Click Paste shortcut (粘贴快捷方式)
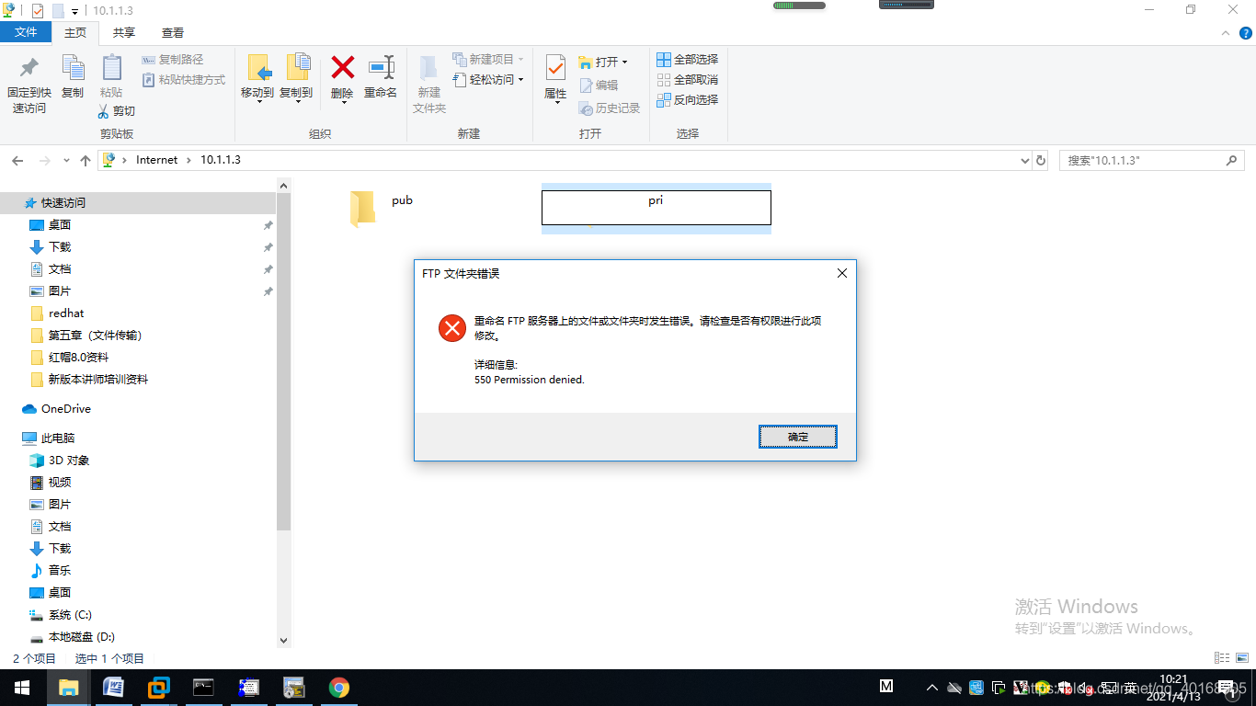 pos(184,80)
